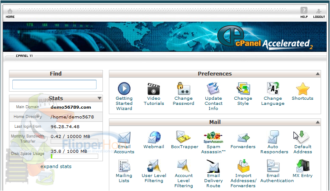Click the expand stats link
Screen dimensions: 330x191
56,166
